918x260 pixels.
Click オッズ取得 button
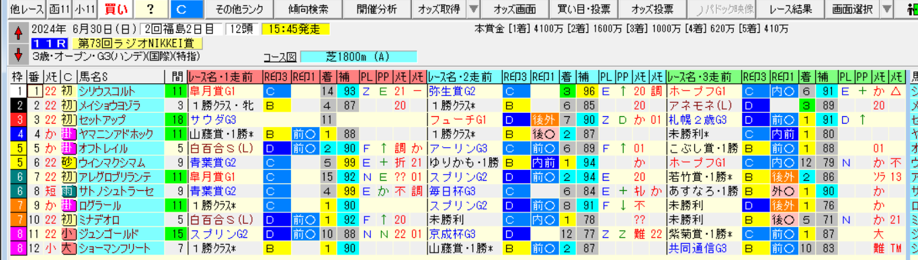click(439, 9)
